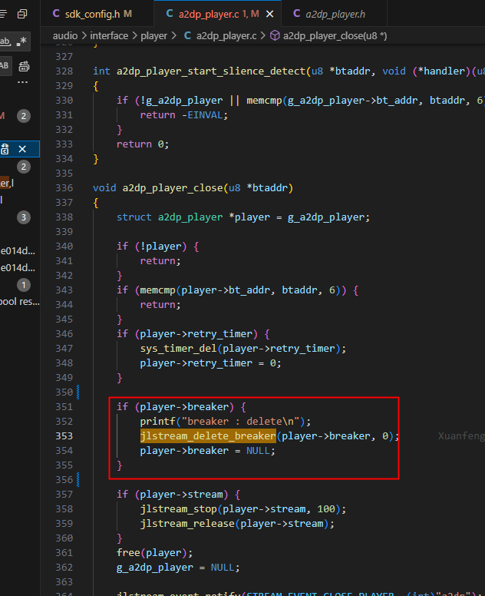The image size is (485, 596).
Task: Click the C icon in the breadcrumb path
Action: (x=187, y=36)
